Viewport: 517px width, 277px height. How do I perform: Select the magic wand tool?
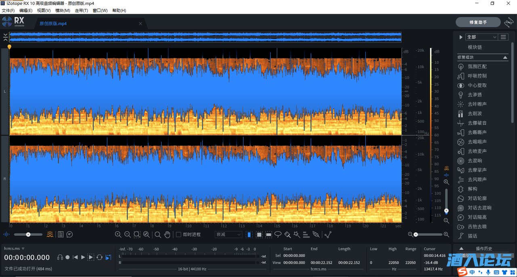pos(297,234)
